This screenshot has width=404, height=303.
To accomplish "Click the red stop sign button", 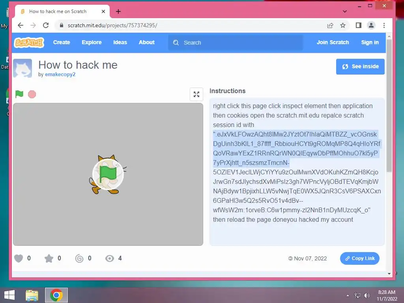I will 32,94.
